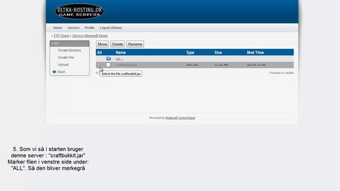Image resolution: width=340 pixels, height=191 pixels.
Task: Click the Size column header
Action: point(218,53)
